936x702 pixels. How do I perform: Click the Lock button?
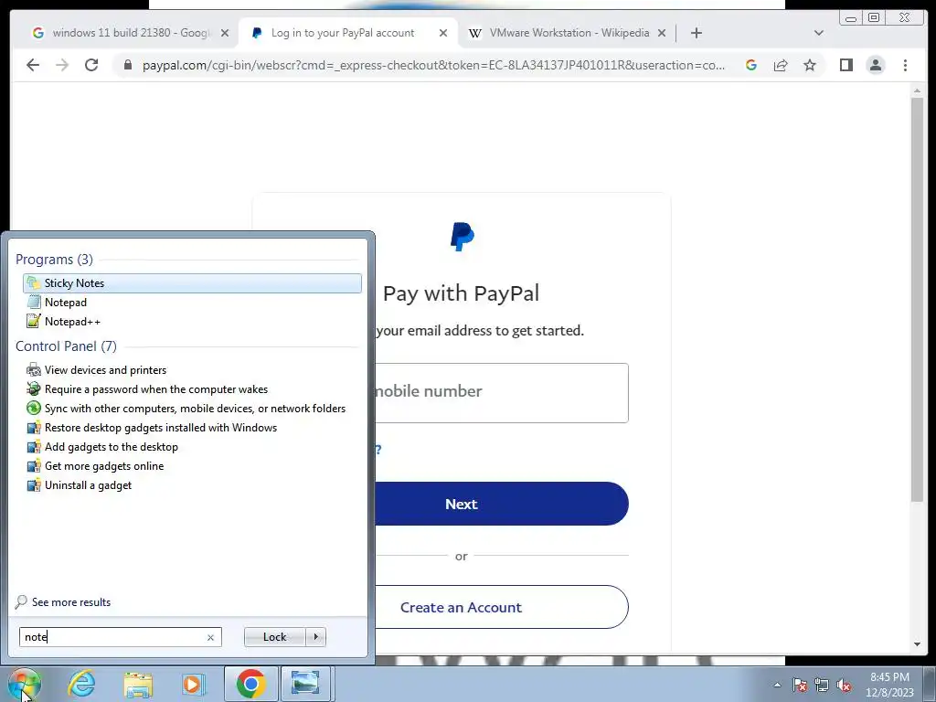[274, 637]
